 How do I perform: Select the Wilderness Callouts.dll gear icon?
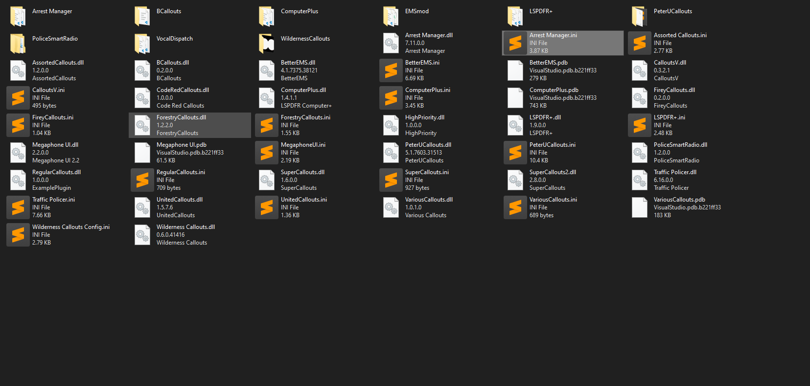click(x=142, y=235)
